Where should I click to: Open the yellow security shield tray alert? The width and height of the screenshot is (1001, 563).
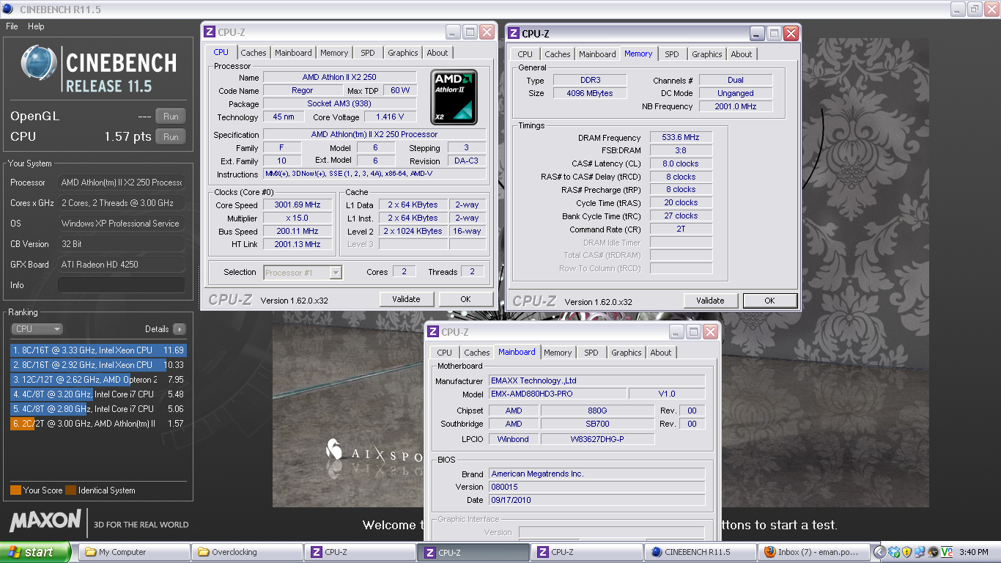[906, 552]
